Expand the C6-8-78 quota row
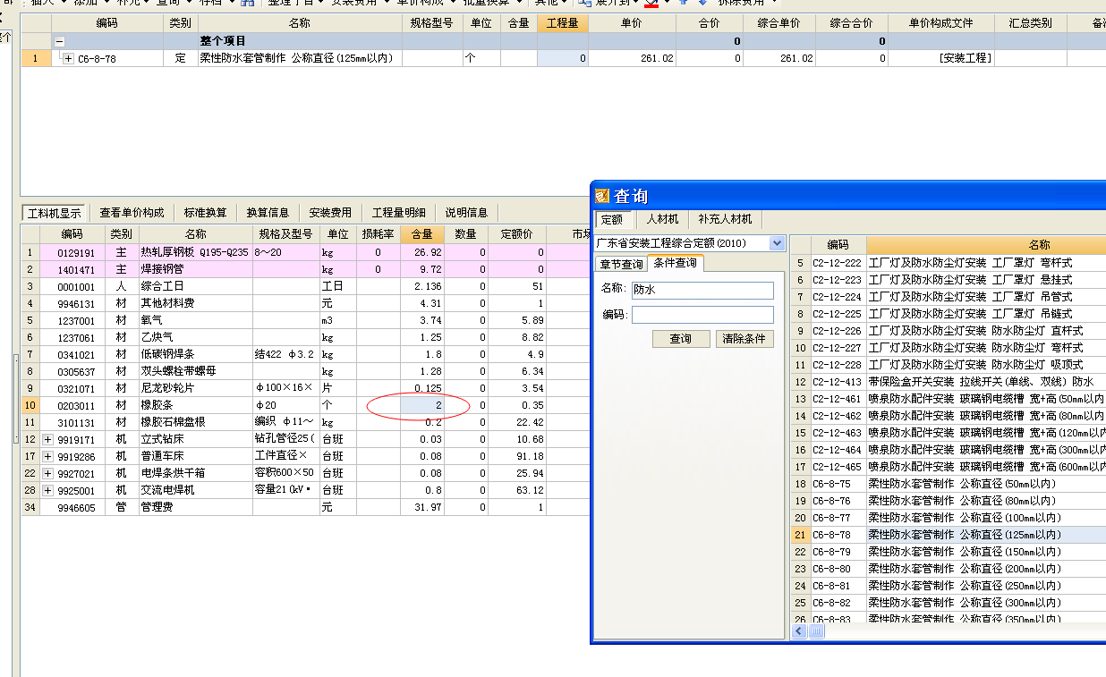 click(68, 58)
